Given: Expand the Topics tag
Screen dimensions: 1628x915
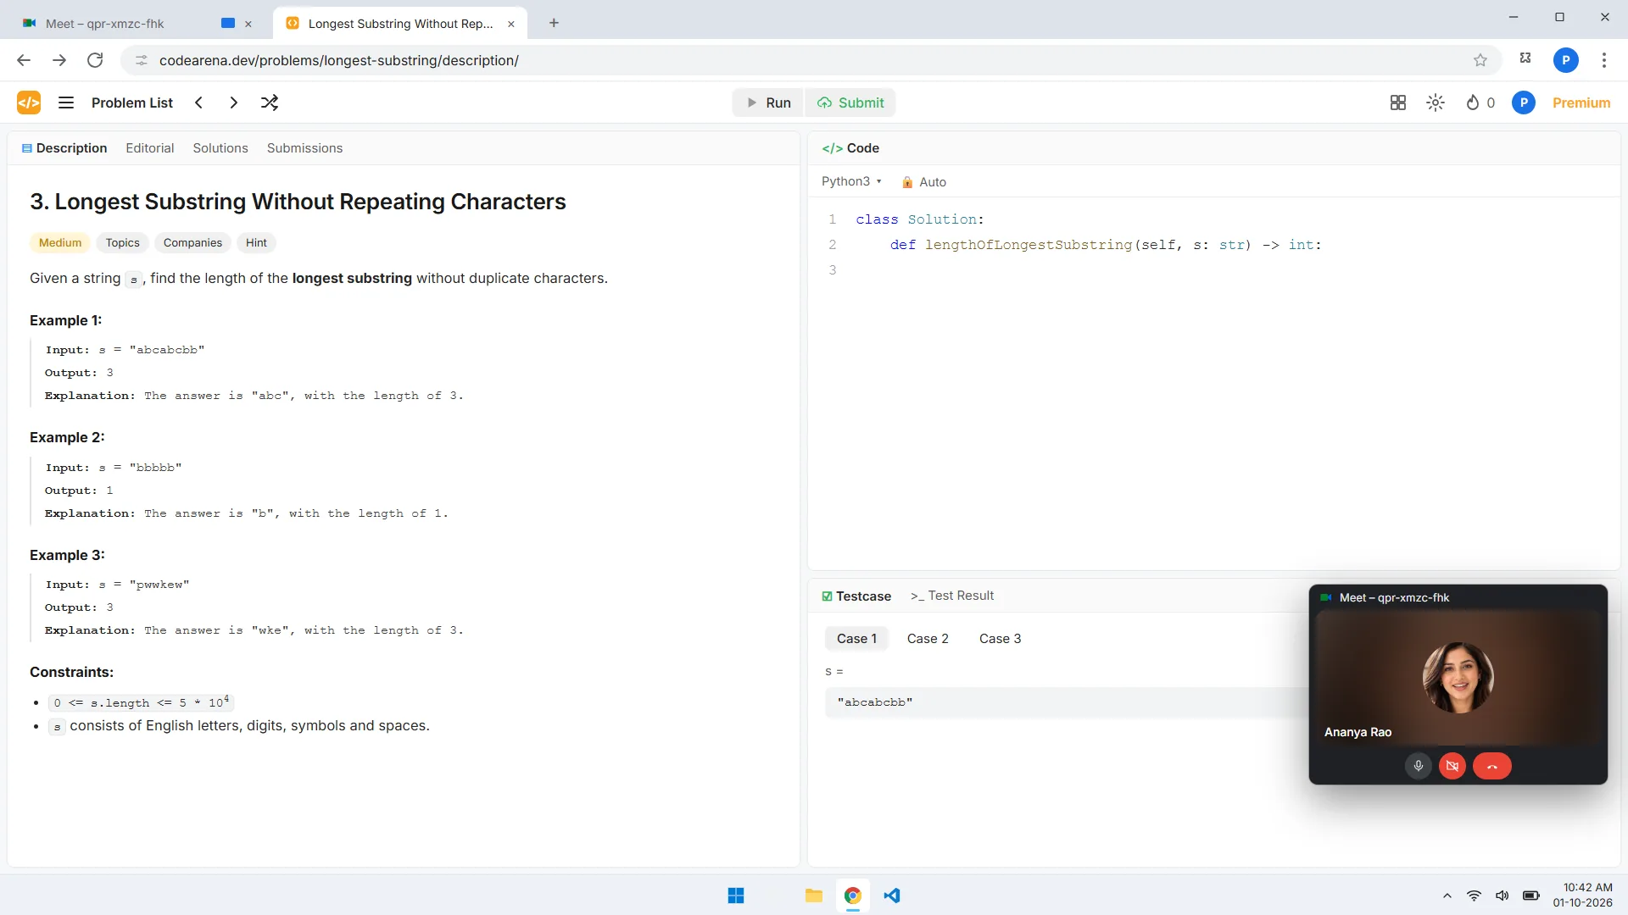Looking at the screenshot, I should 123,242.
